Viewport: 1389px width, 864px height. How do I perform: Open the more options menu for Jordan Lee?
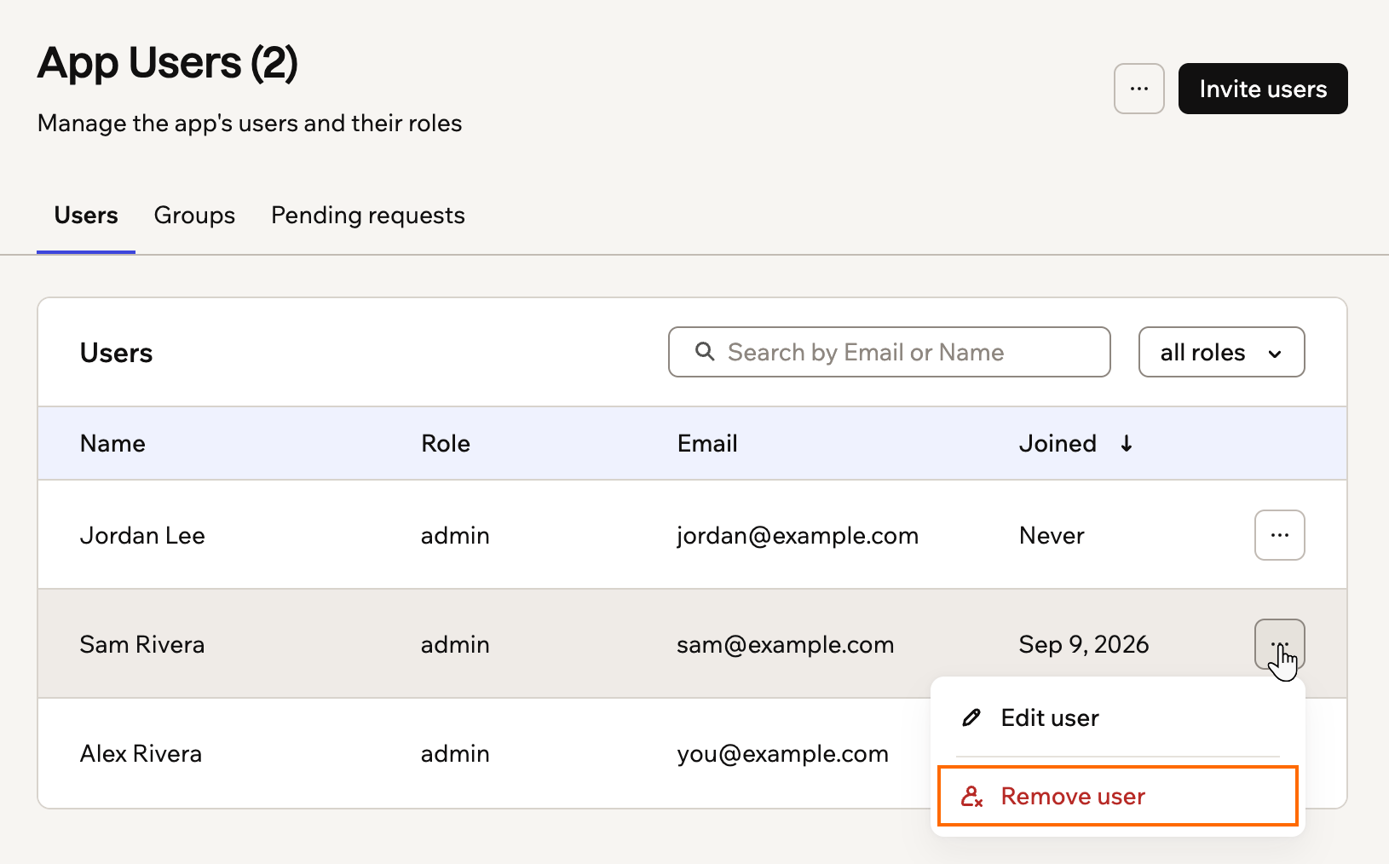tap(1279, 535)
